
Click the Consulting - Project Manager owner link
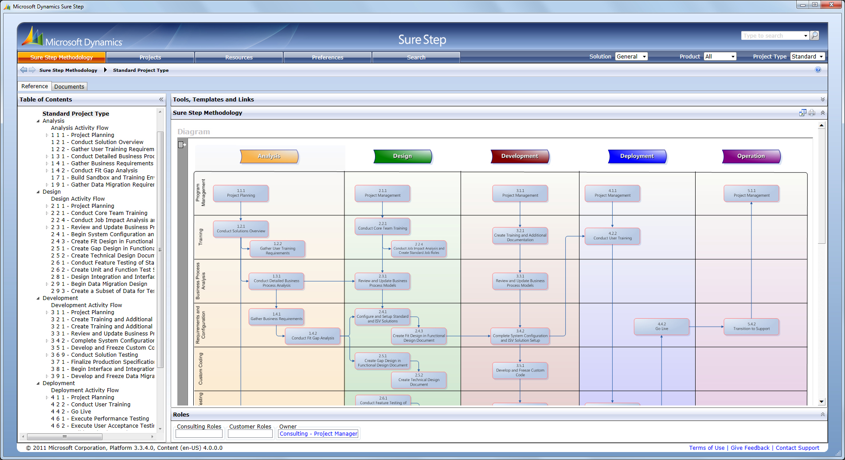coord(318,434)
